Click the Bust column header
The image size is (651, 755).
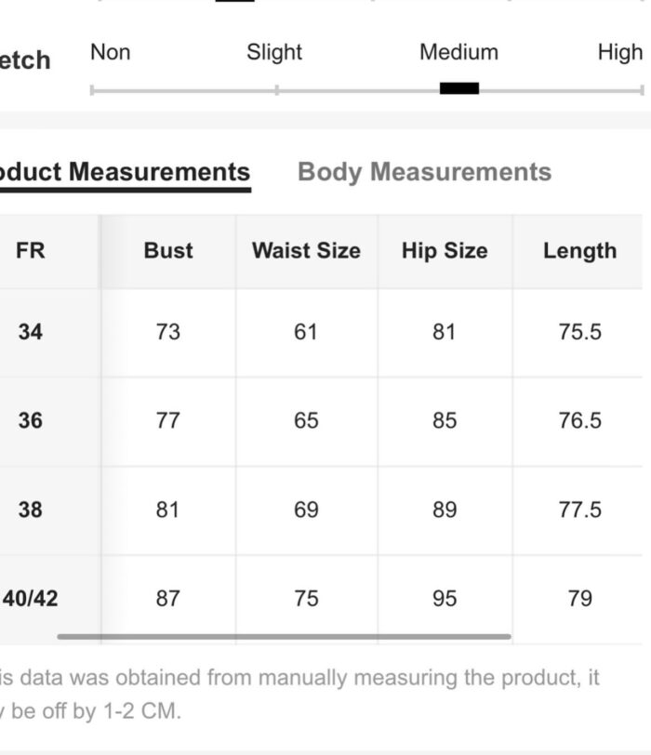pos(168,251)
